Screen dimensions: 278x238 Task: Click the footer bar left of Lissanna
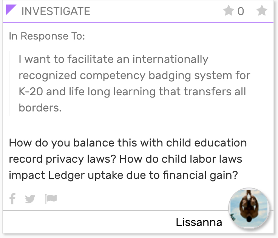click(x=89, y=222)
